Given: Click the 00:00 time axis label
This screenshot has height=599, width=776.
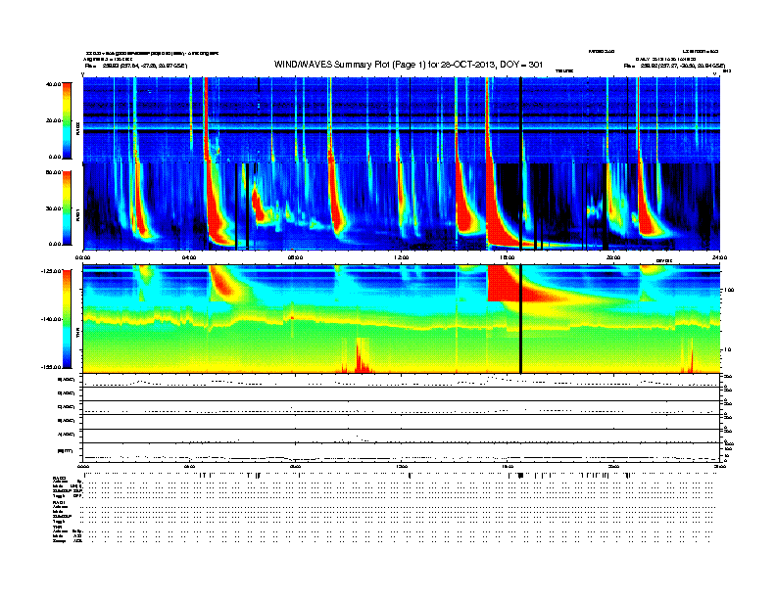Looking at the screenshot, I should click(83, 257).
